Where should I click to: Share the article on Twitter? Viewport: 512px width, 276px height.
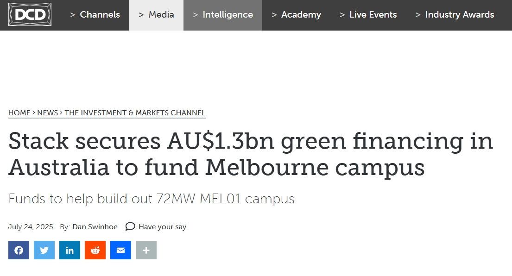pos(44,250)
